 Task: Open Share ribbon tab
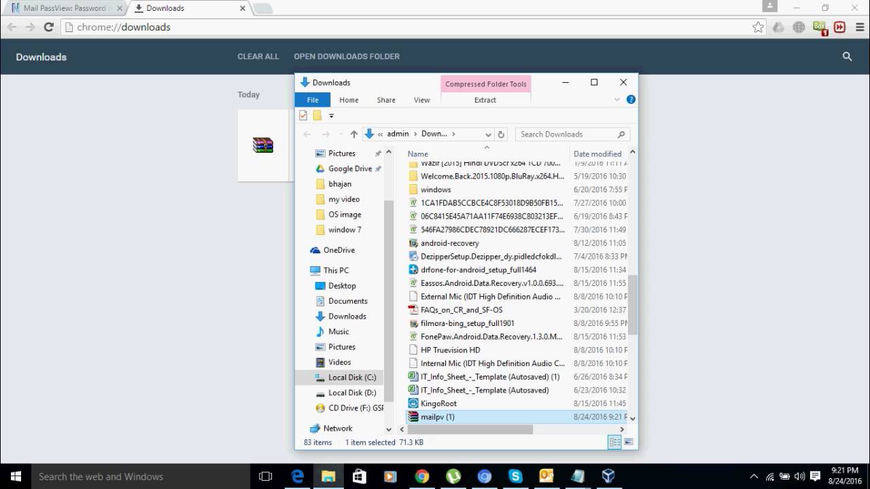(x=386, y=100)
